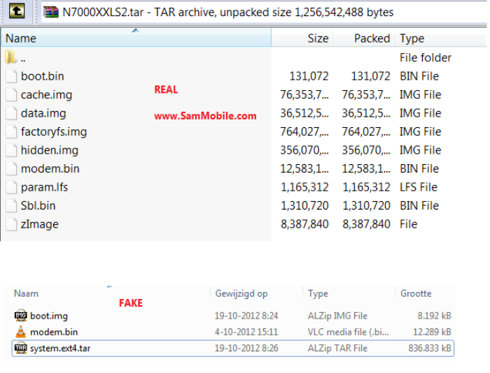Image resolution: width=490 pixels, height=373 pixels.
Task: Sort by Gewijzigd op column
Action: [x=241, y=294]
